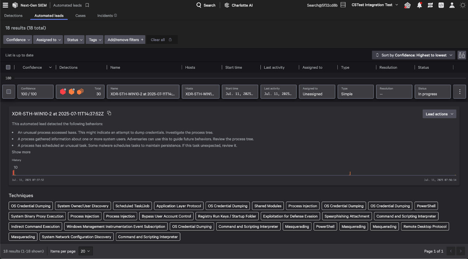Viewport: 468px width, 259px height.
Task: Open the user profile icon
Action: click(452, 5)
